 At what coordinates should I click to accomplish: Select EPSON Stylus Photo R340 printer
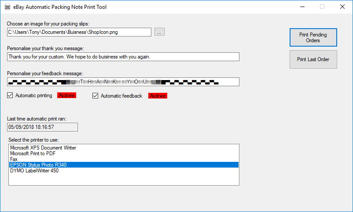pos(124,165)
